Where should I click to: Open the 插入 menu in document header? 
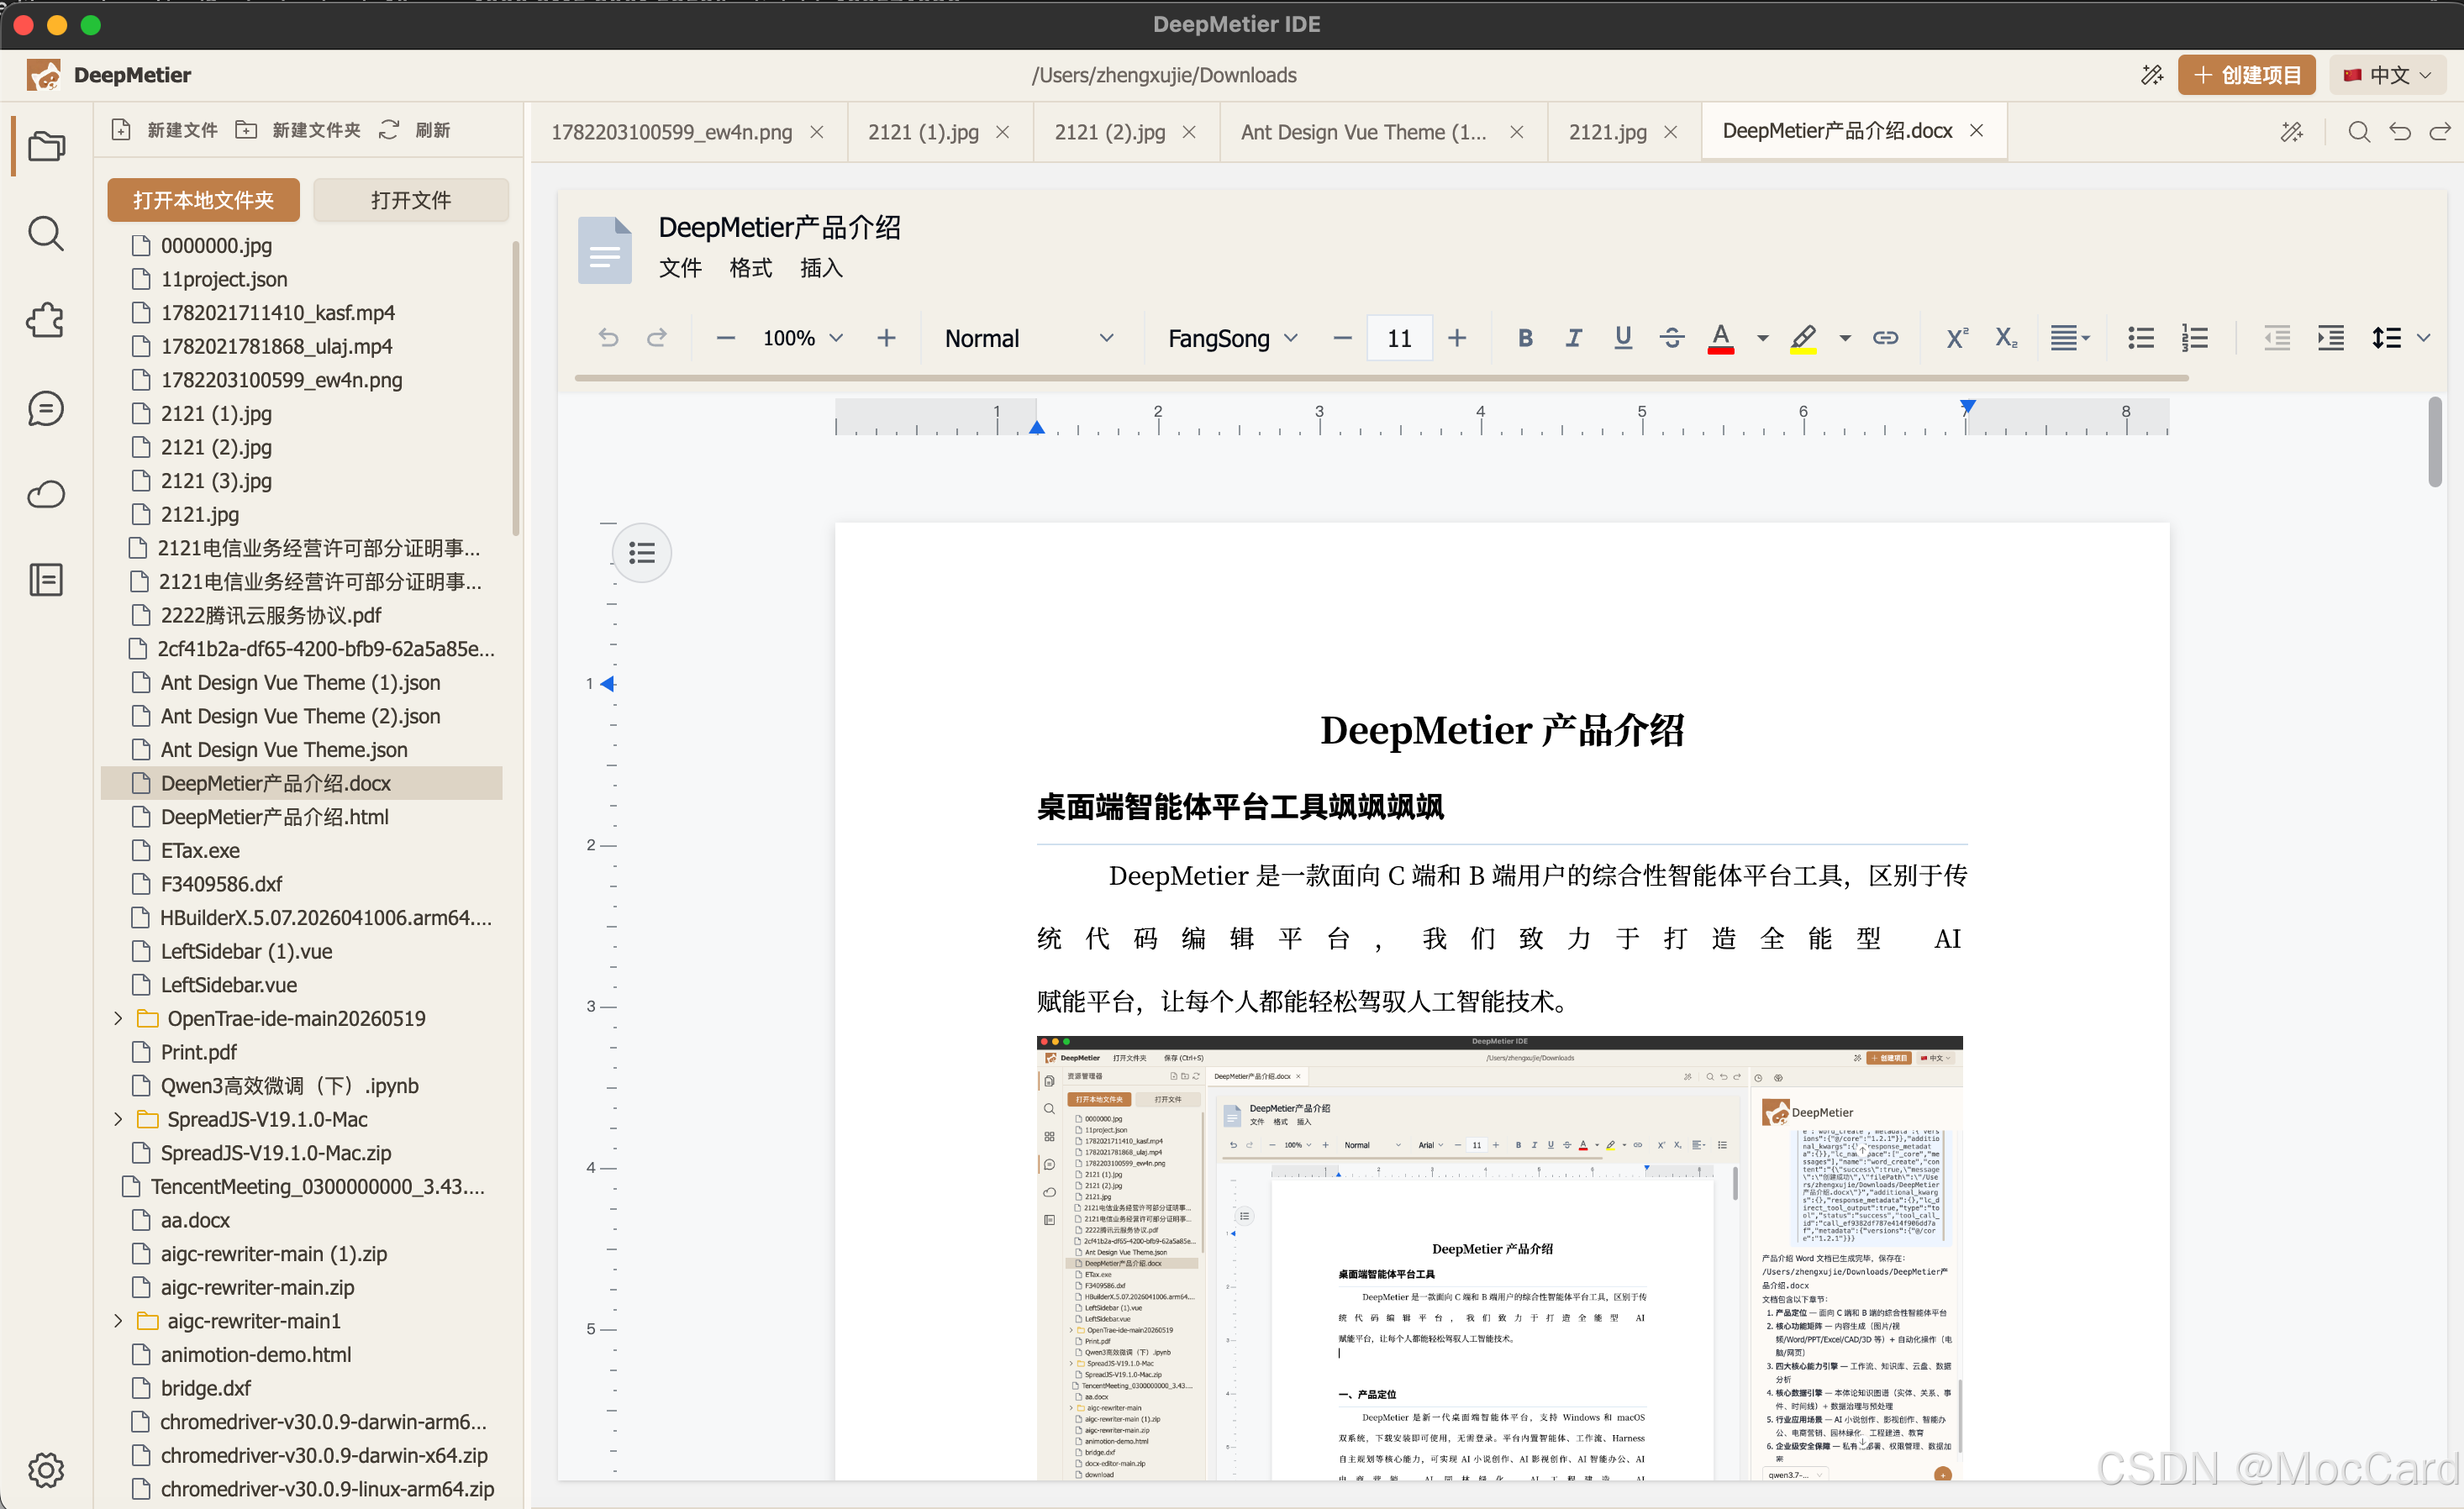(x=821, y=268)
